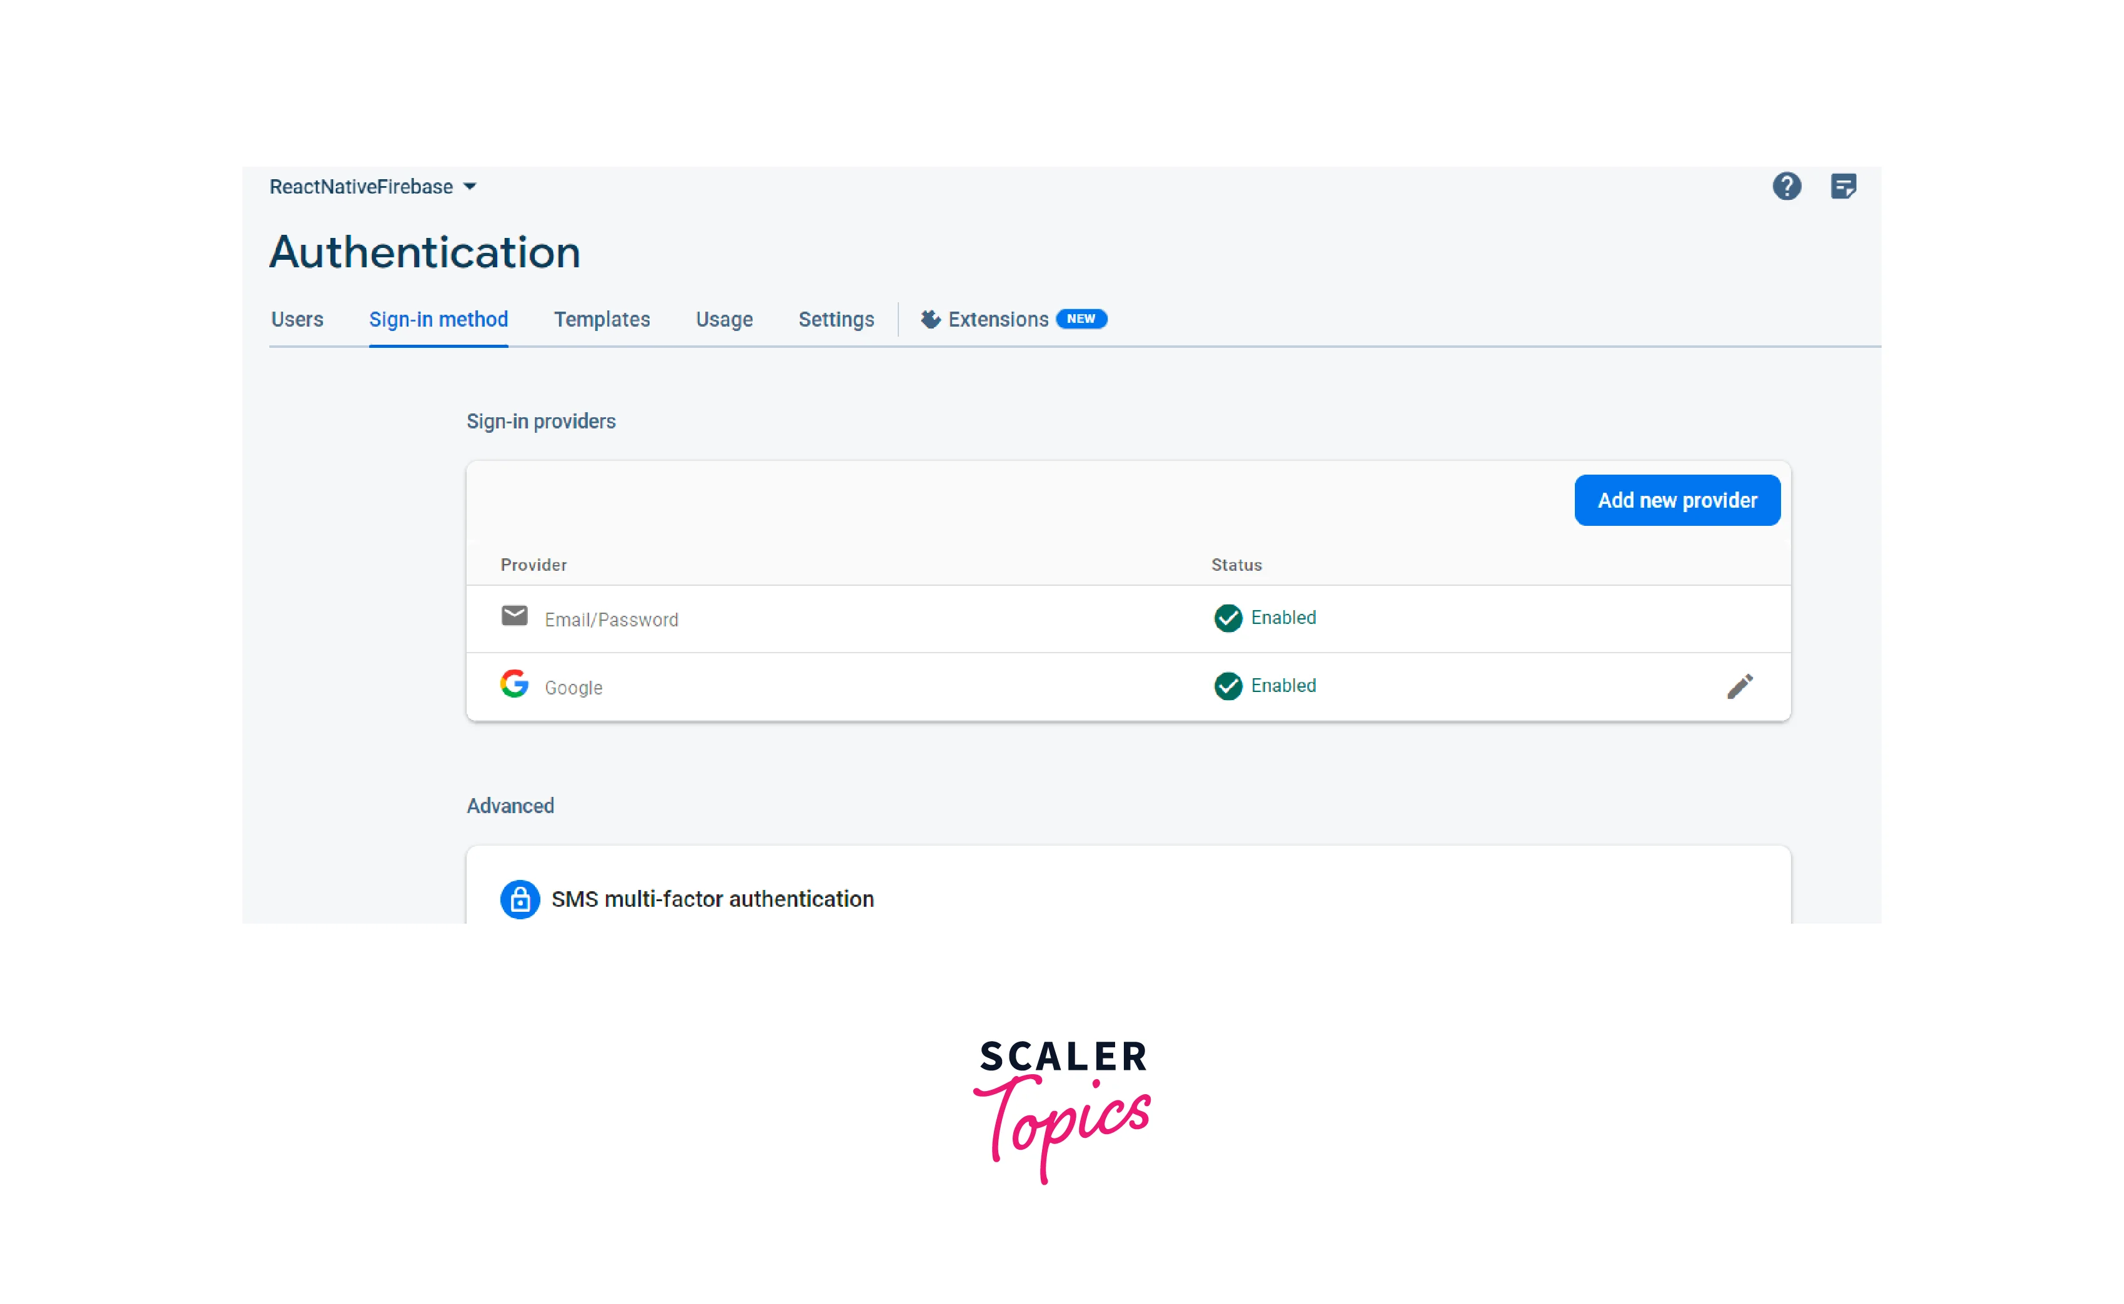
Task: Click the Extensions puzzle icon
Action: point(930,319)
